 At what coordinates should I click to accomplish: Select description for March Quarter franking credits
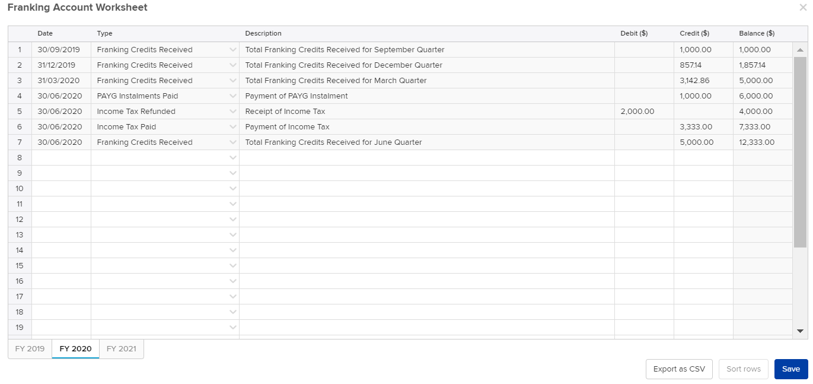(x=427, y=81)
